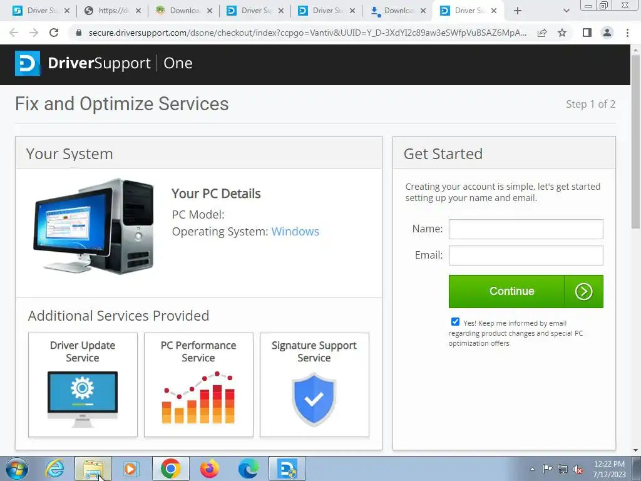Uncheck Keep me informed by email checkbox
This screenshot has width=641, height=481.
pos(455,322)
